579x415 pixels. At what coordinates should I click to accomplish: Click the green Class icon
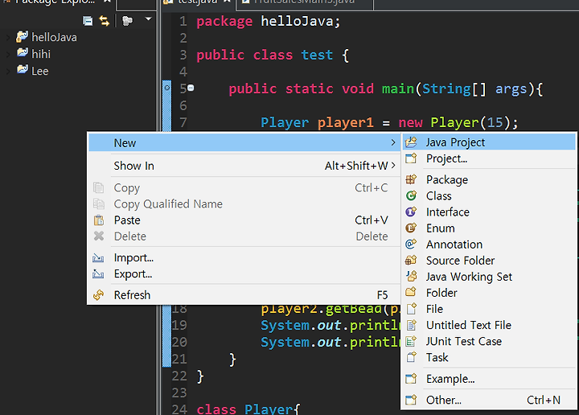tap(411, 195)
